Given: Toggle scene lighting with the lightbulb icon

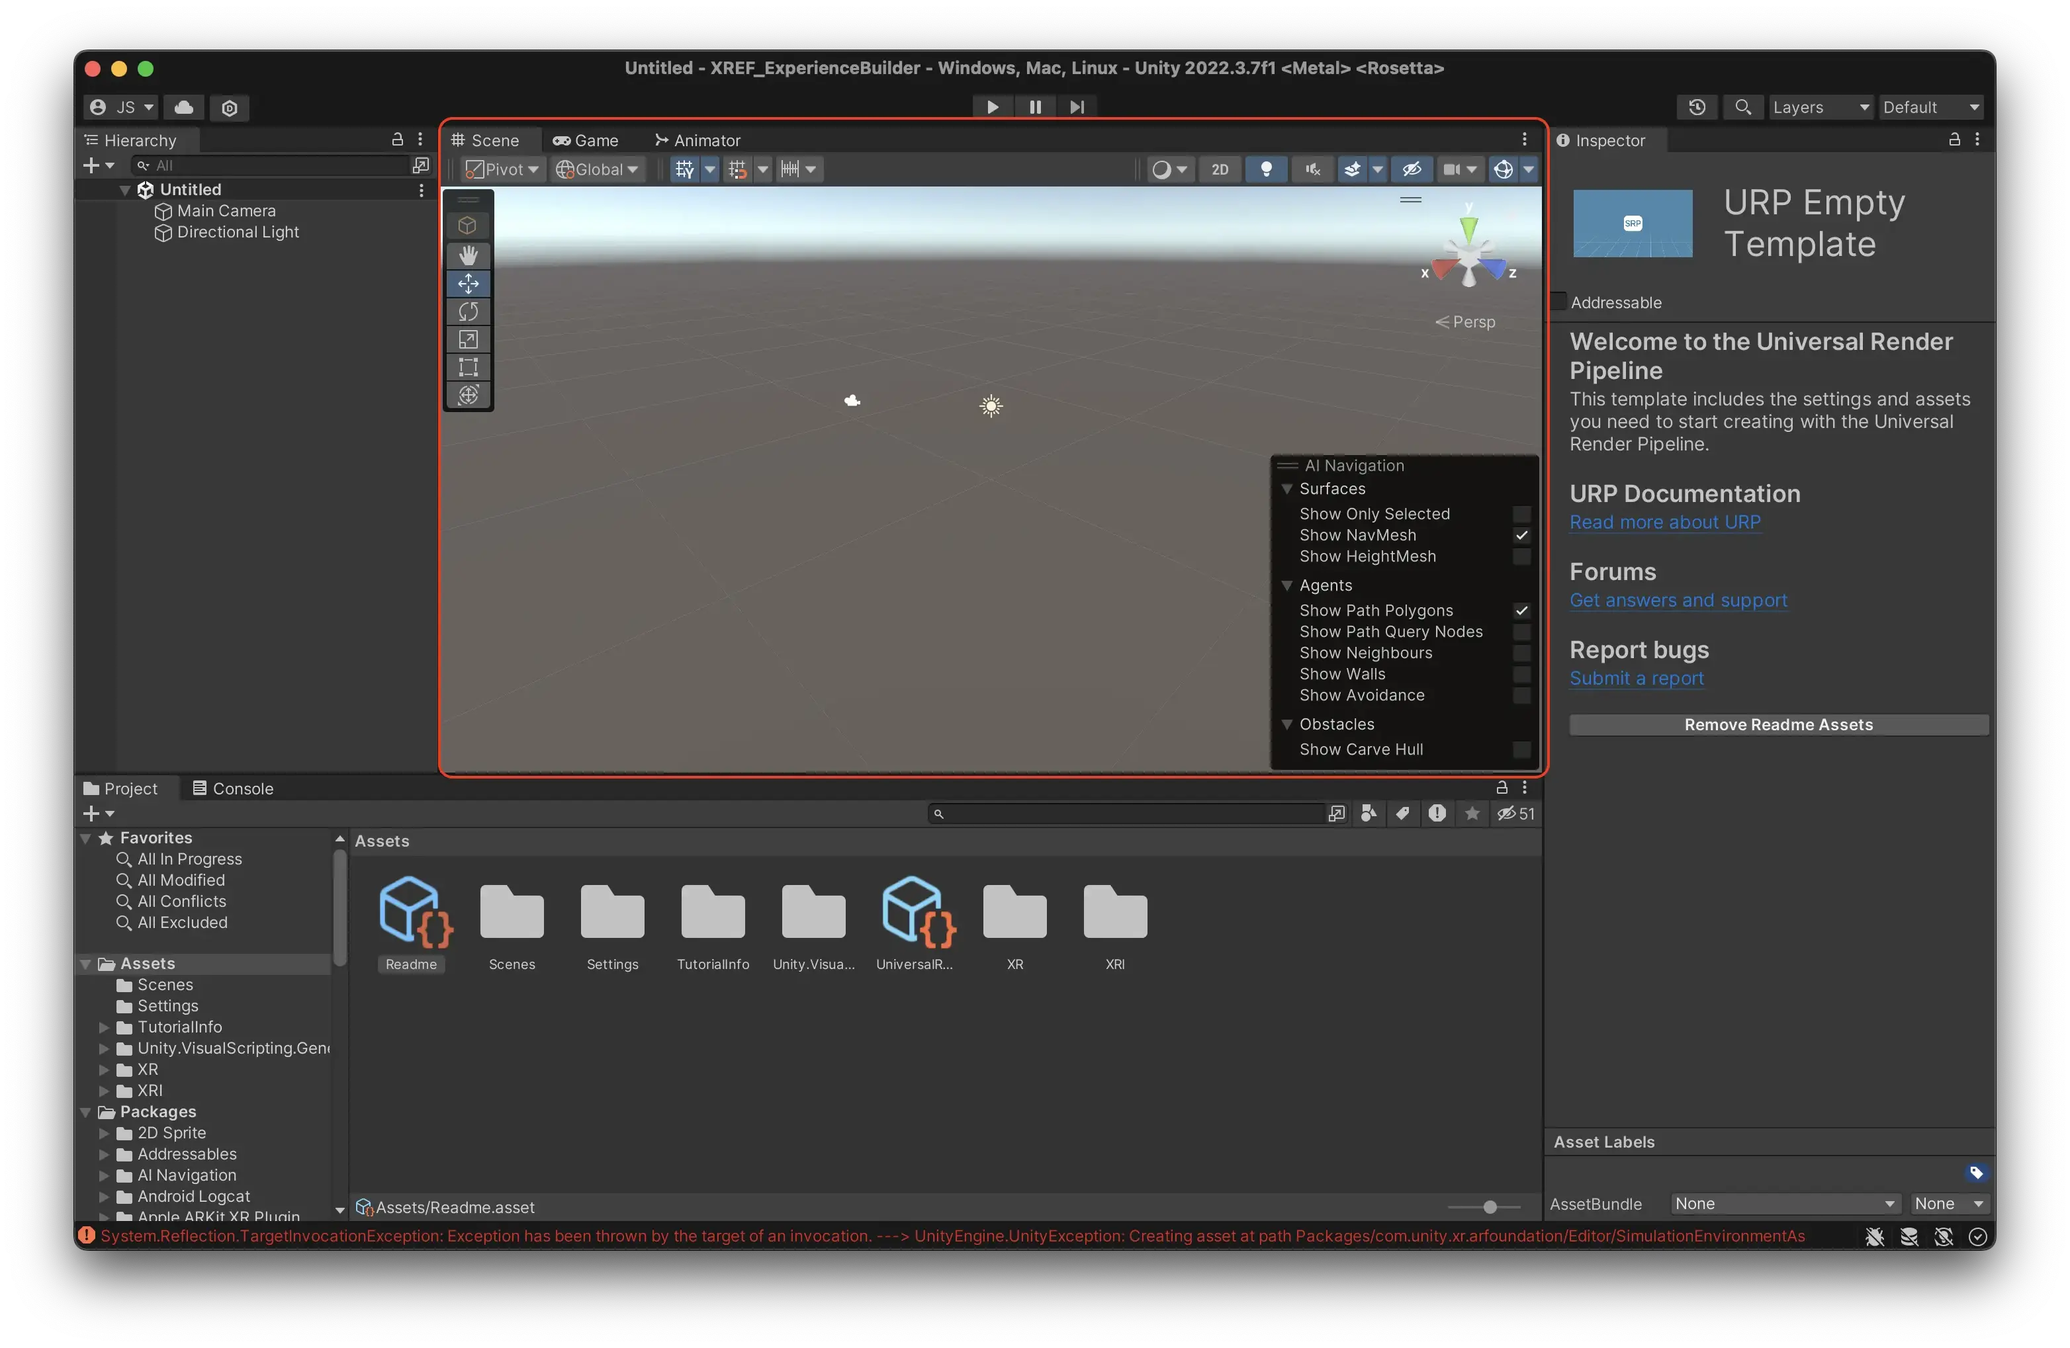Looking at the screenshot, I should [x=1265, y=169].
